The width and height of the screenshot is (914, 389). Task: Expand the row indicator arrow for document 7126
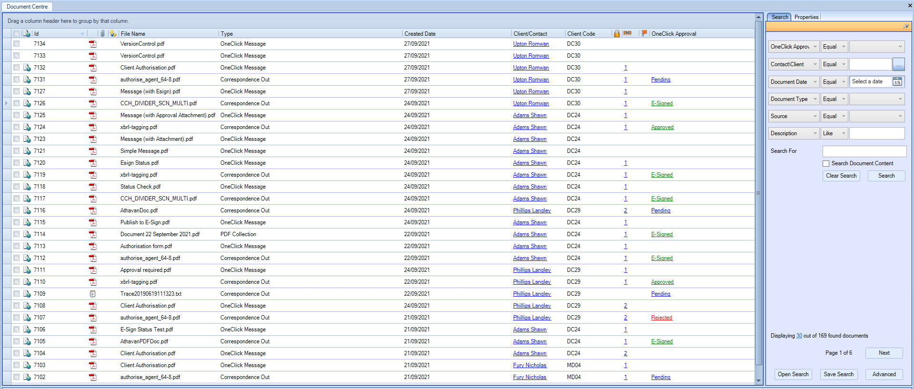pos(6,103)
